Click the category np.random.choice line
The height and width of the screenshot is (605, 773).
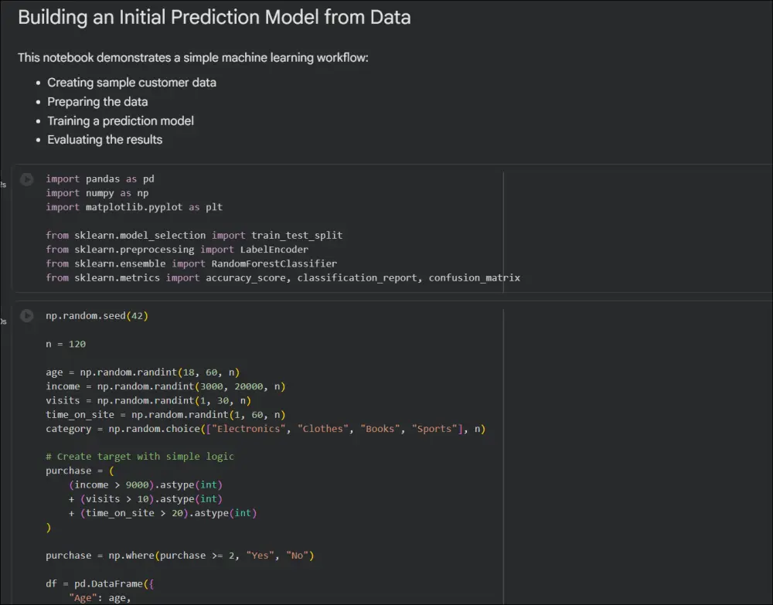coord(266,429)
